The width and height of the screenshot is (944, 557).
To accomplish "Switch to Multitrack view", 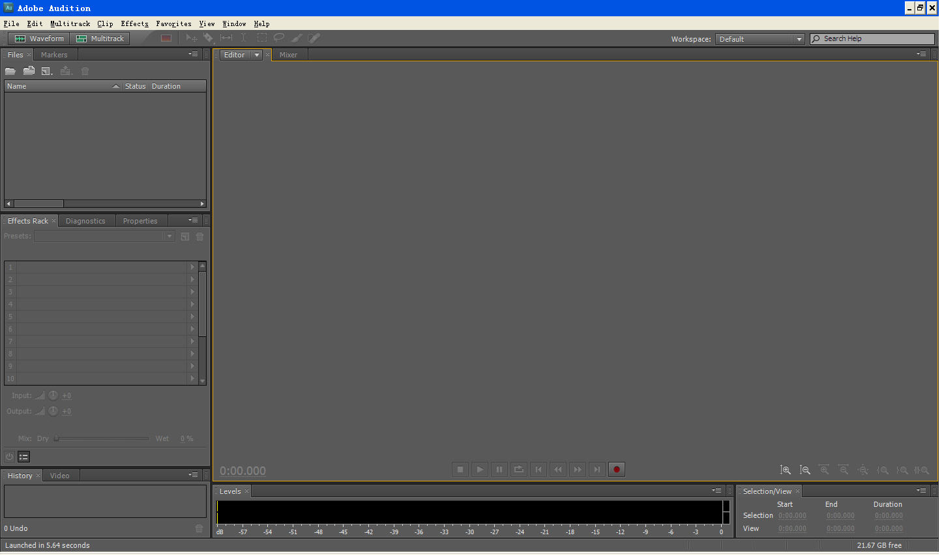I will tap(100, 38).
